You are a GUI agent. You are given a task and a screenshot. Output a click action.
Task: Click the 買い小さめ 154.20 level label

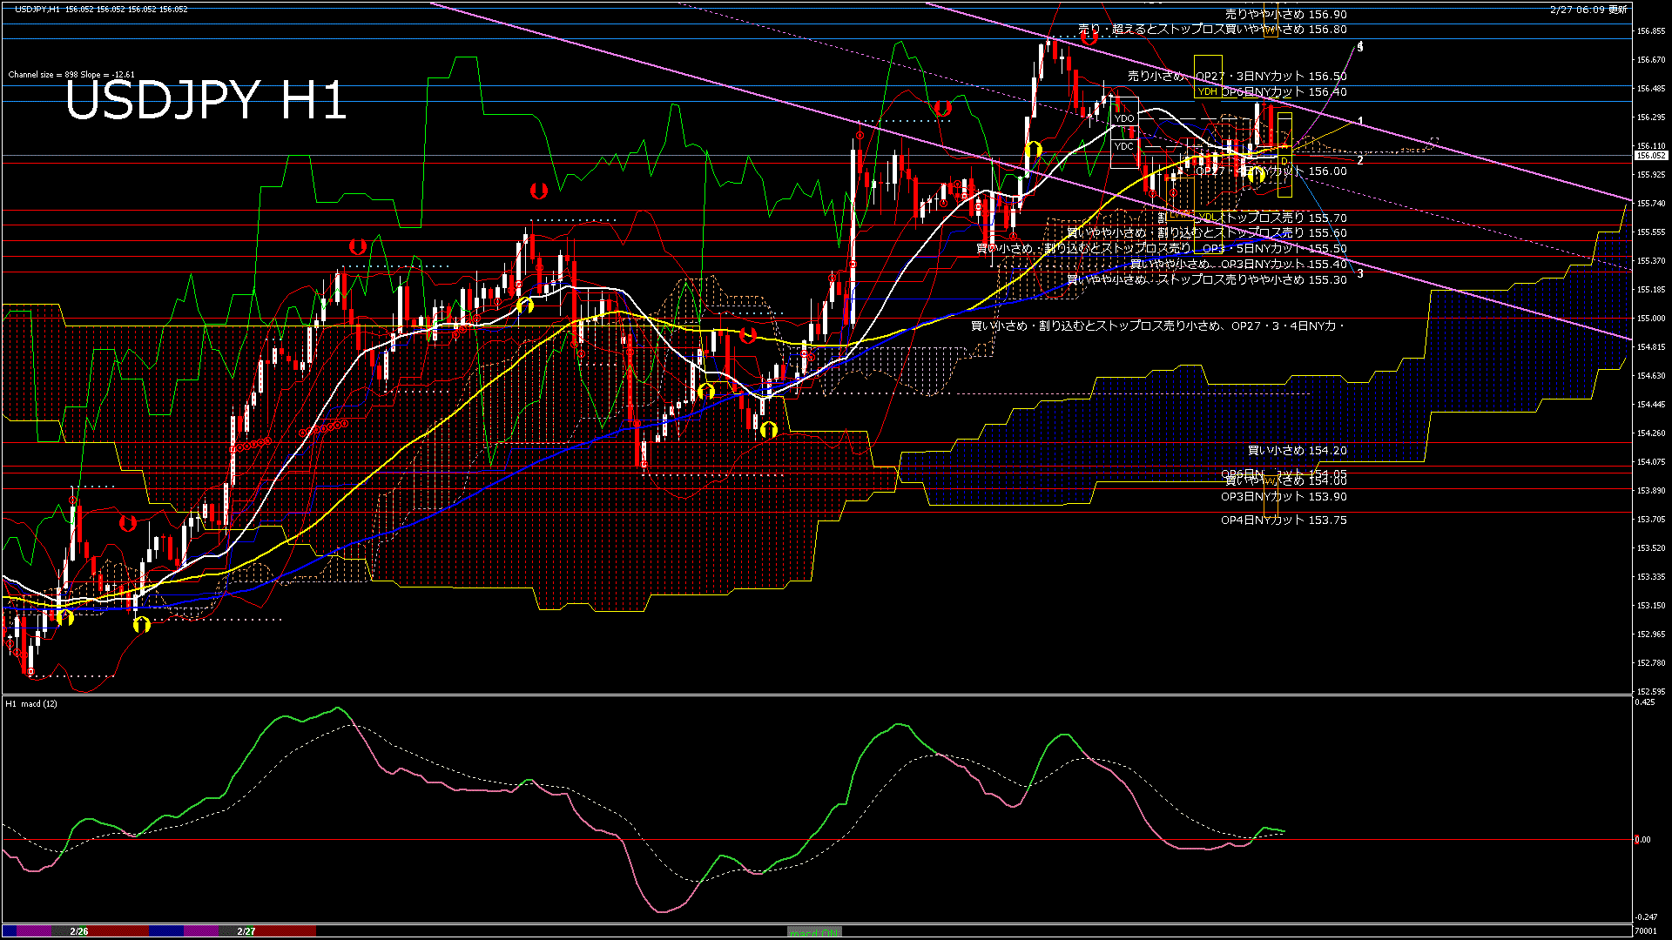pyautogui.click(x=1297, y=451)
